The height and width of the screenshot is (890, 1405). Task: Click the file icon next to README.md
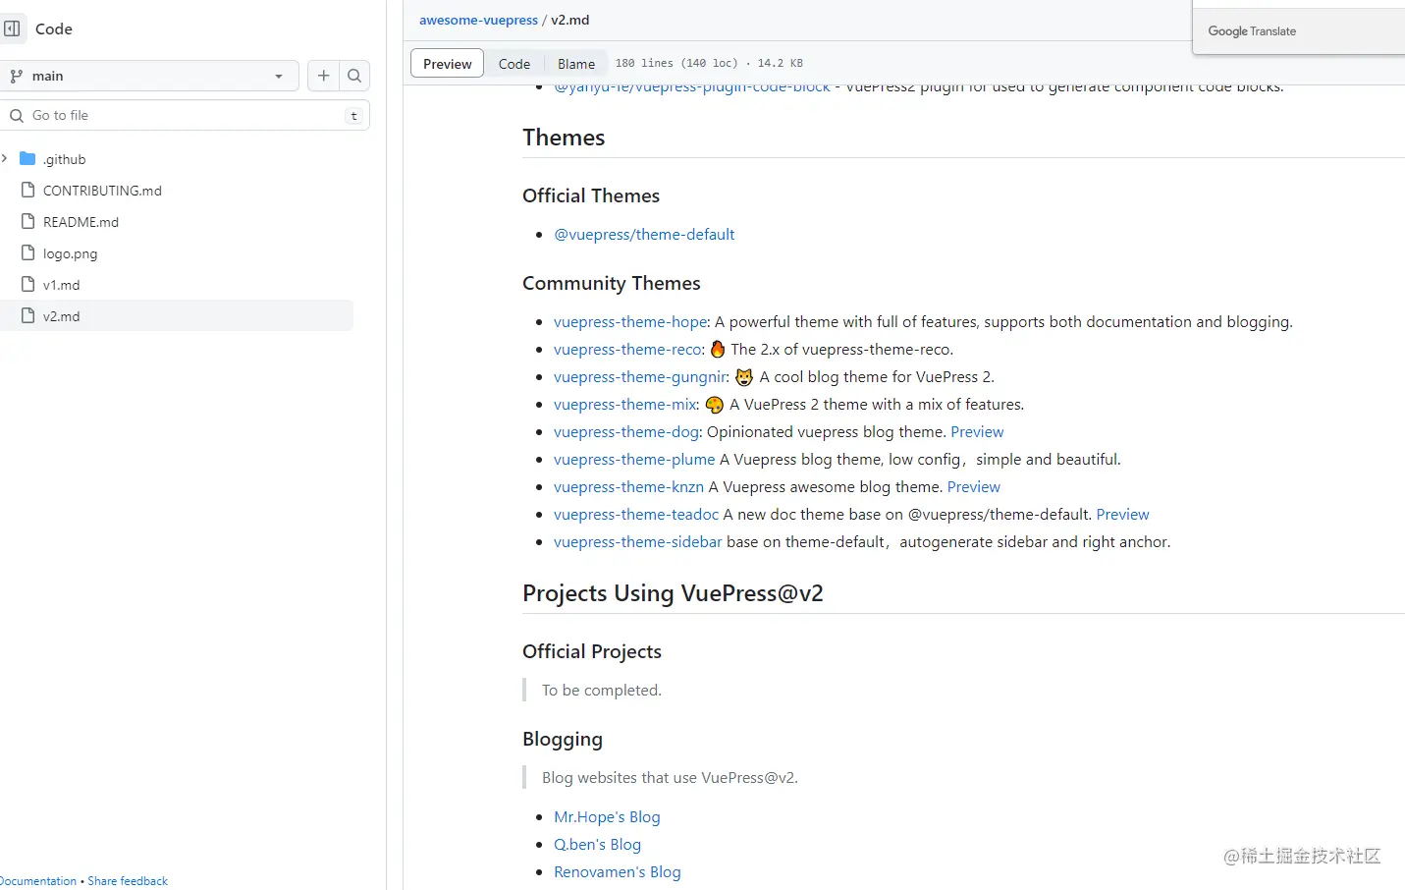28,222
